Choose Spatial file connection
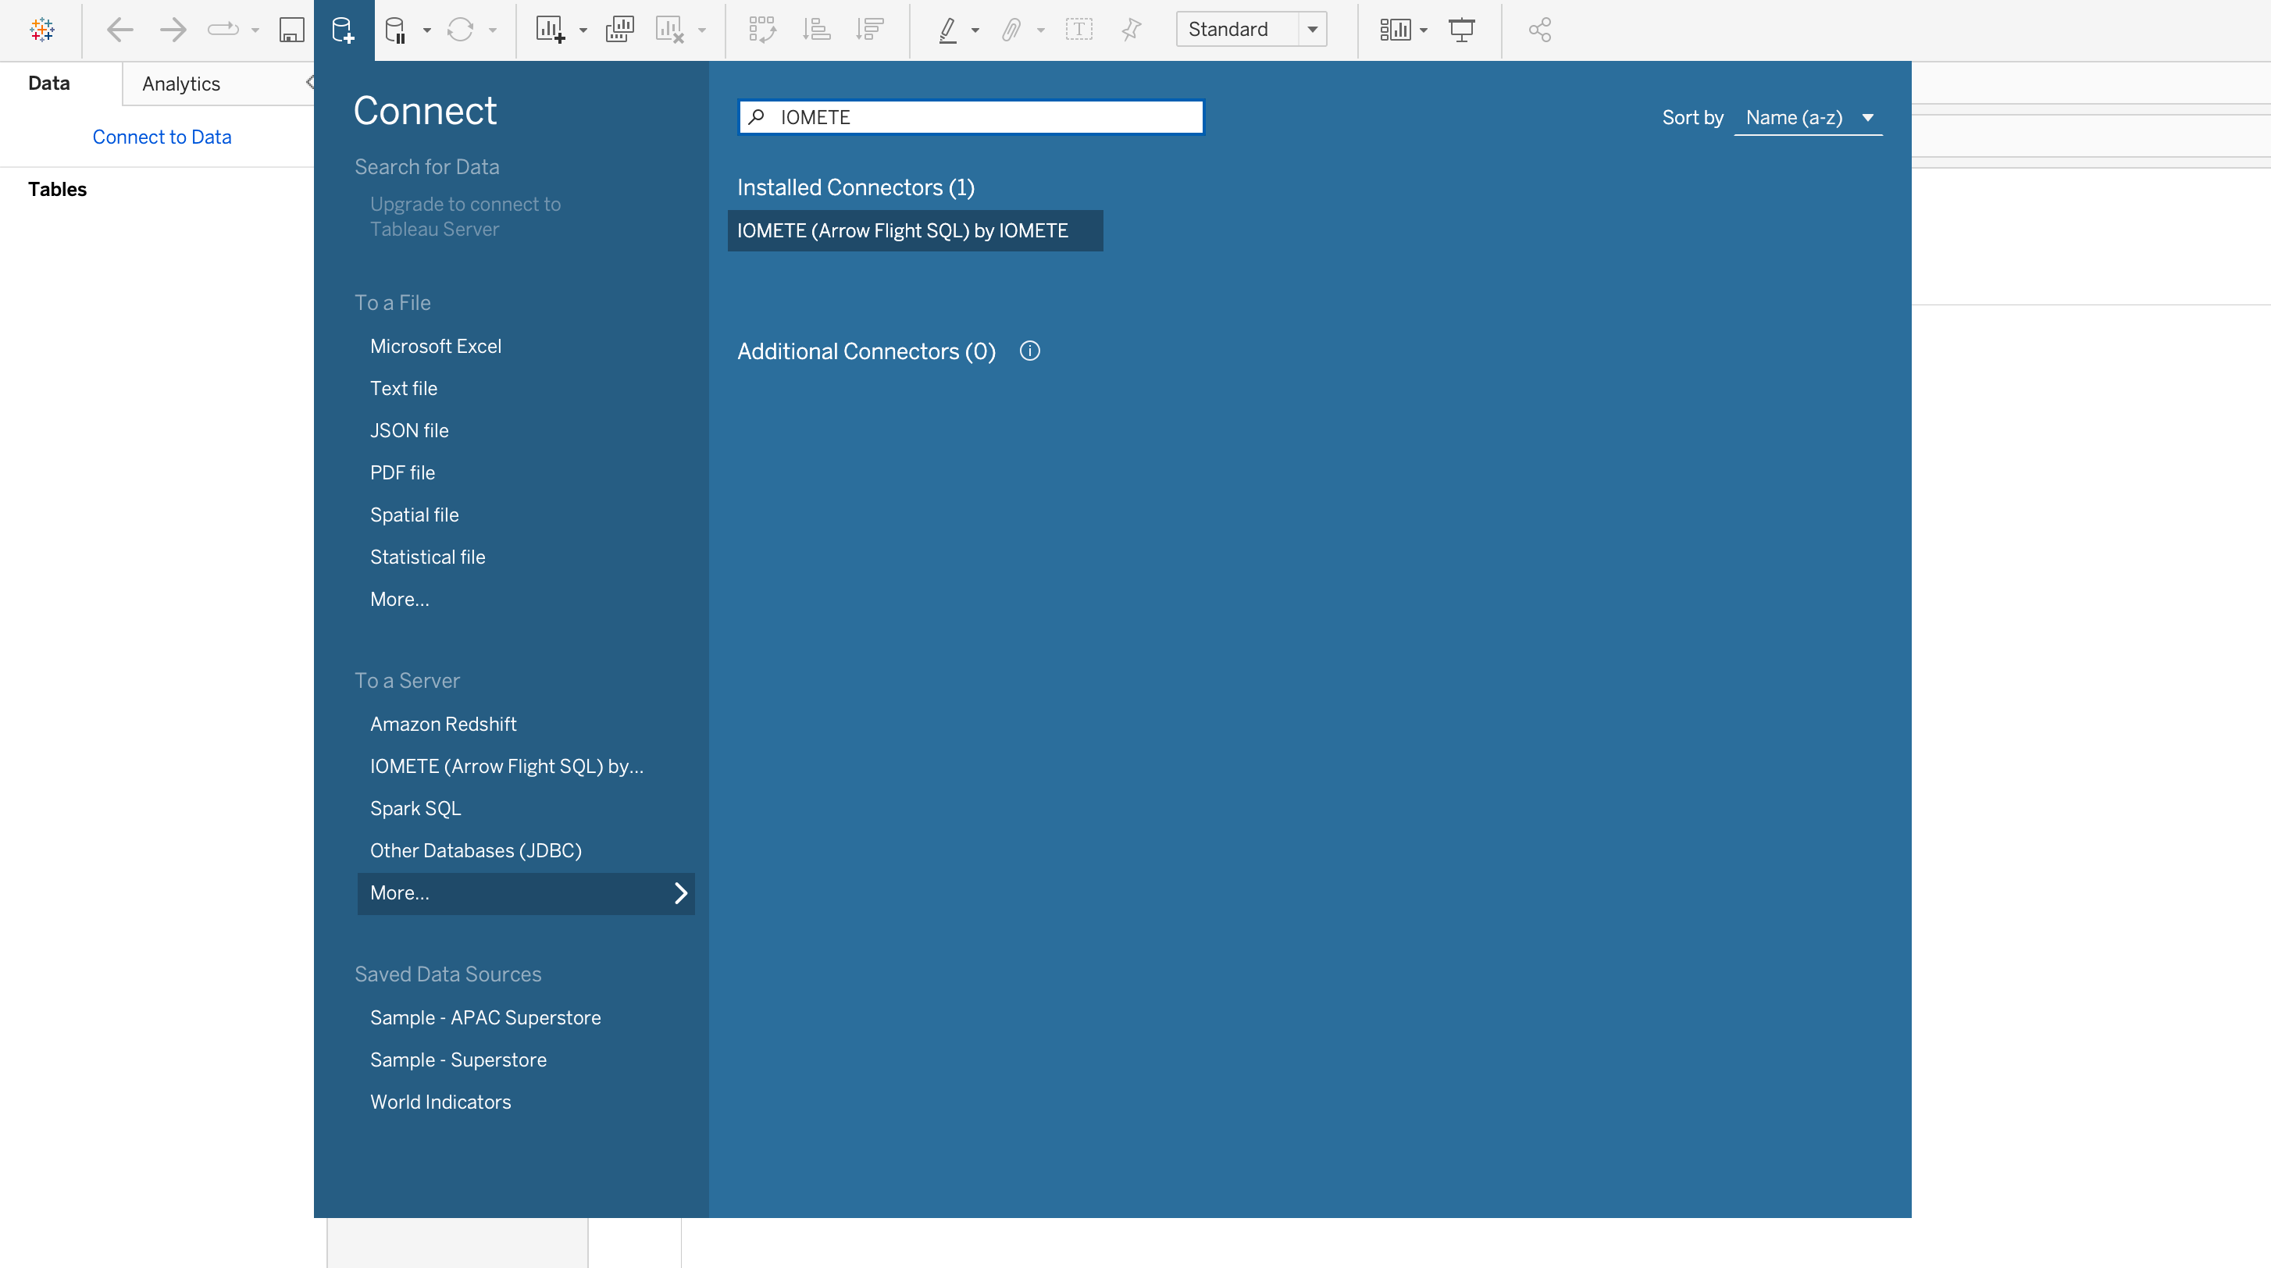Image resolution: width=2271 pixels, height=1268 pixels. tap(415, 515)
